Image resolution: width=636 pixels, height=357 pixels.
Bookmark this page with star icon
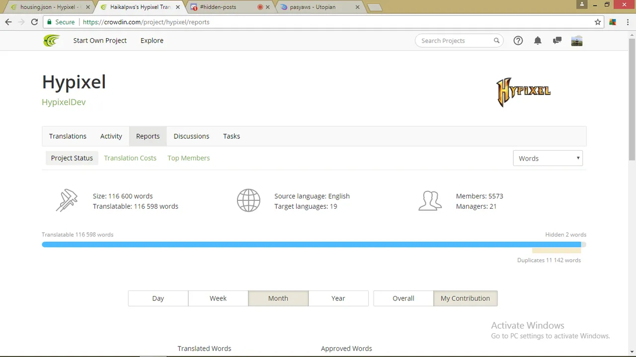click(x=598, y=22)
